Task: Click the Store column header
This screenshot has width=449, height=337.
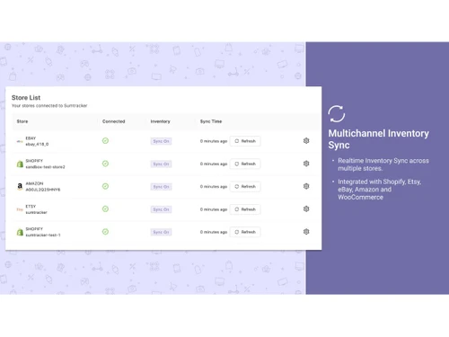Action: click(22, 121)
